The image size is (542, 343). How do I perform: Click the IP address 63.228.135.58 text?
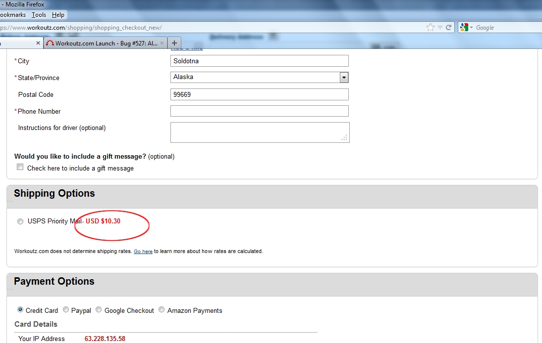click(x=105, y=339)
